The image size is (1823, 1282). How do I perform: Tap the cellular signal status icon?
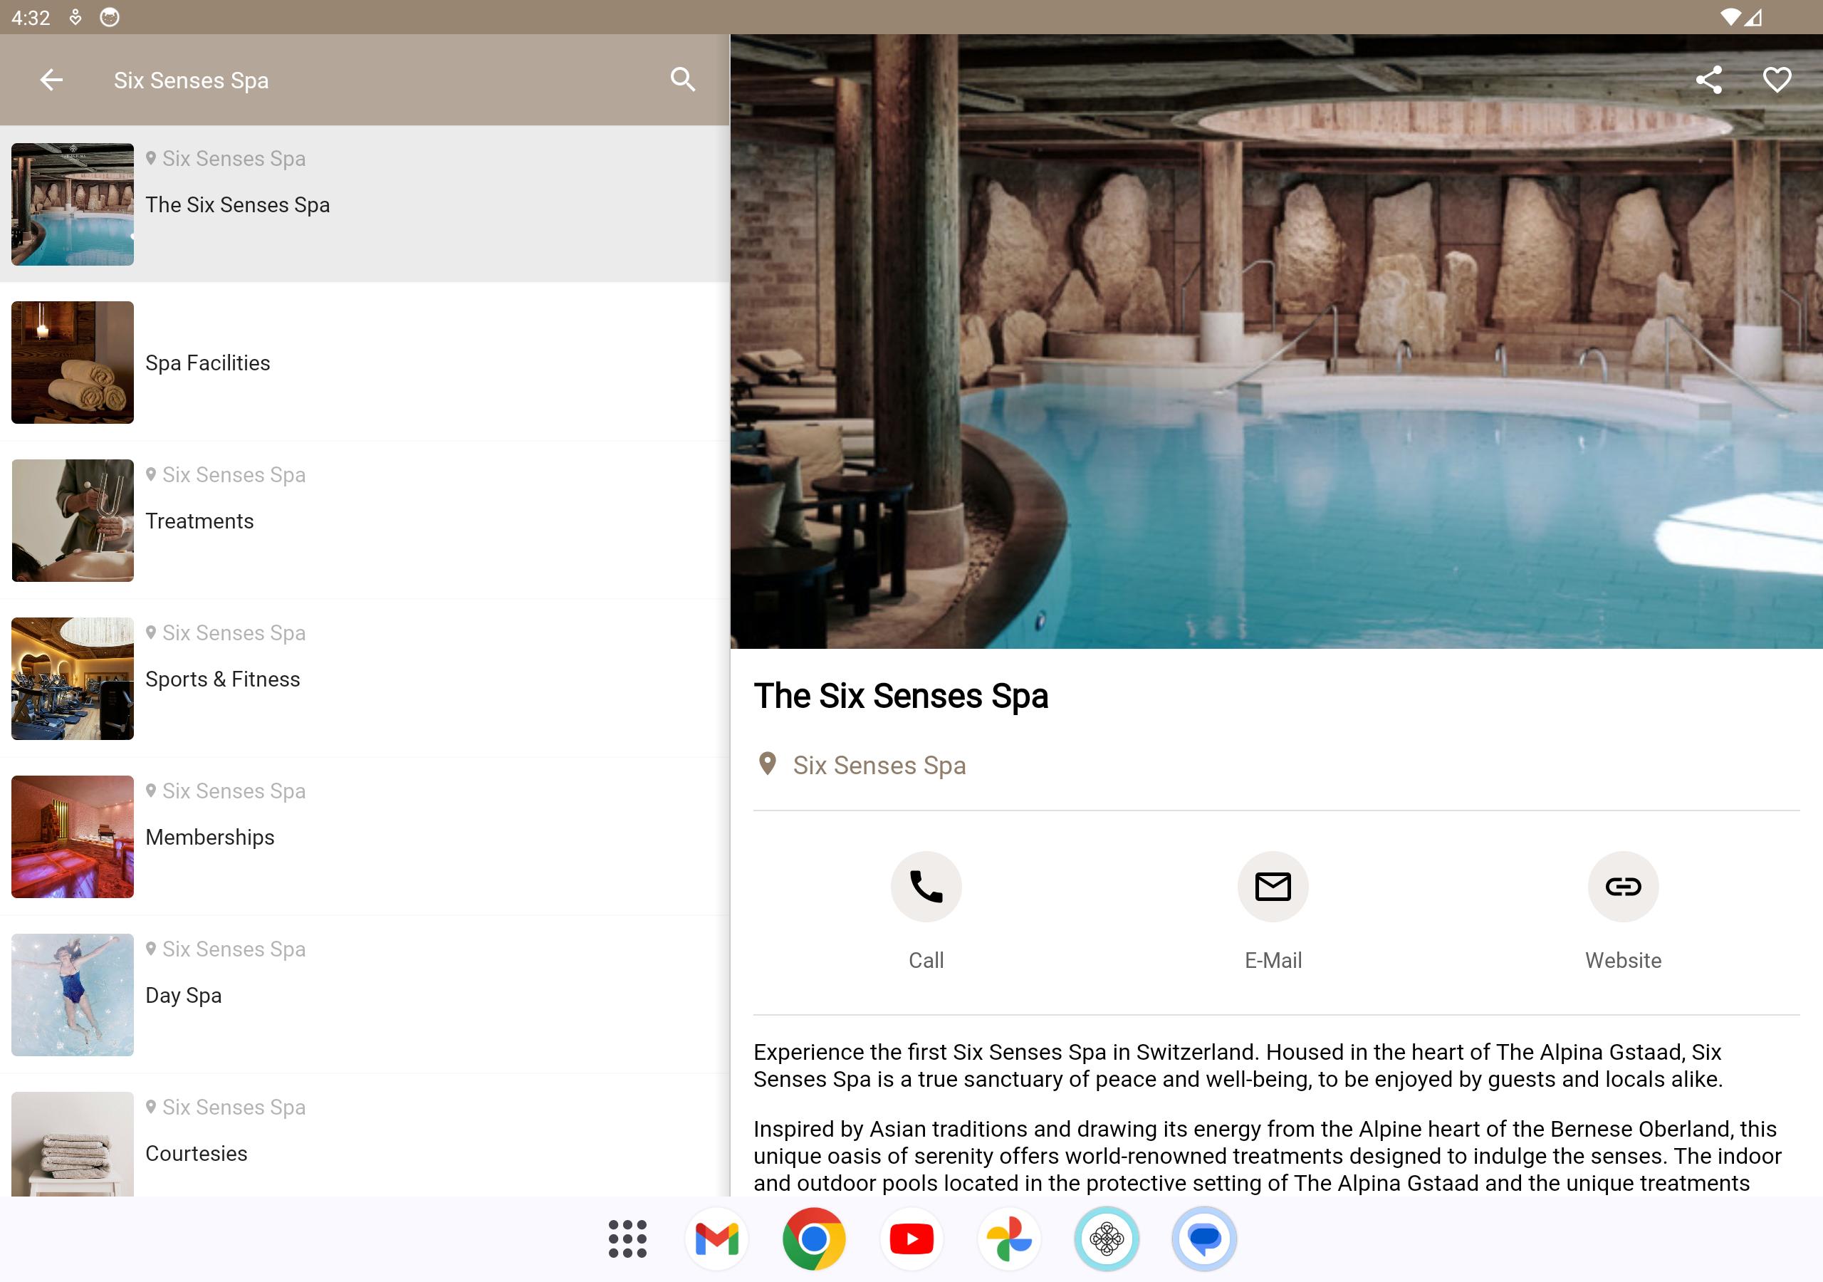(x=1753, y=18)
